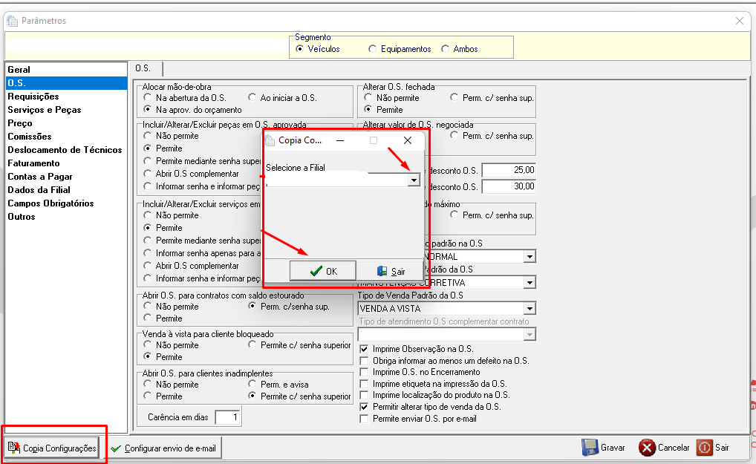Screen dimensions: 756x464
Task: Open the Selecione a Filial dropdown
Action: [414, 180]
